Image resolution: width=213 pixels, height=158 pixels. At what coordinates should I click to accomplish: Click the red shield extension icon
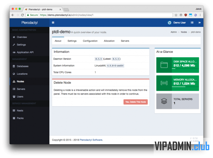tap(186, 15)
